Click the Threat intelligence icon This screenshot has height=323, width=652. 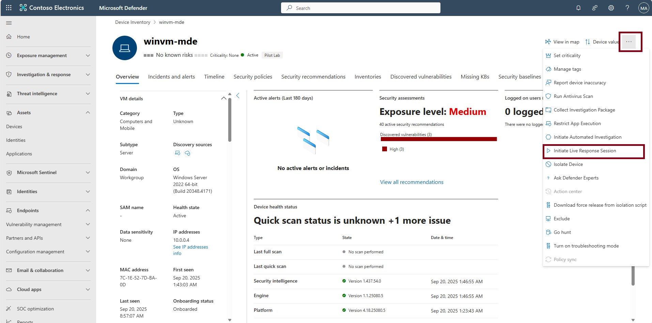pyautogui.click(x=9, y=93)
